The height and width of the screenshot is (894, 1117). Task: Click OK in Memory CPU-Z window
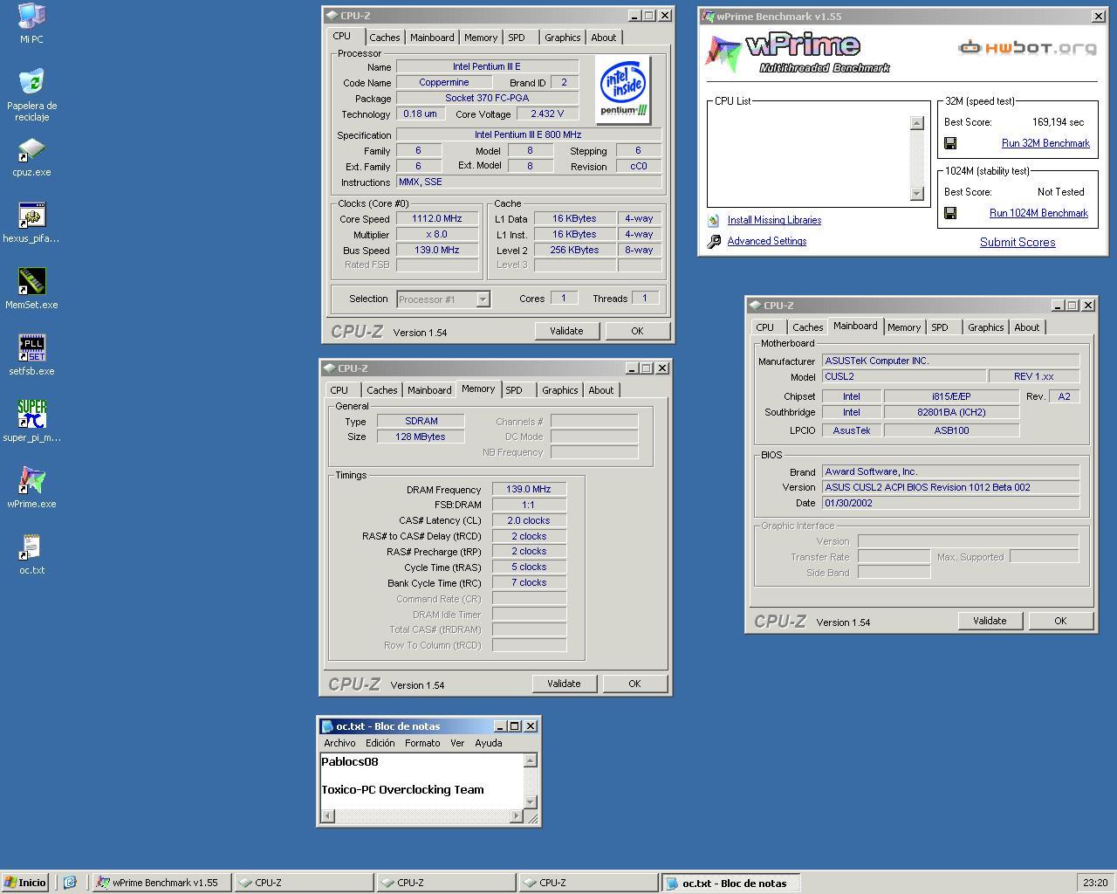click(x=634, y=684)
